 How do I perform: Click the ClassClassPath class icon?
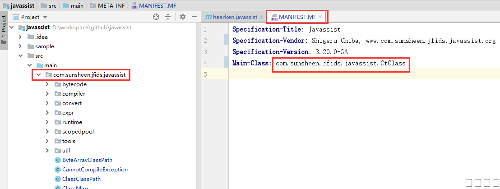57,179
